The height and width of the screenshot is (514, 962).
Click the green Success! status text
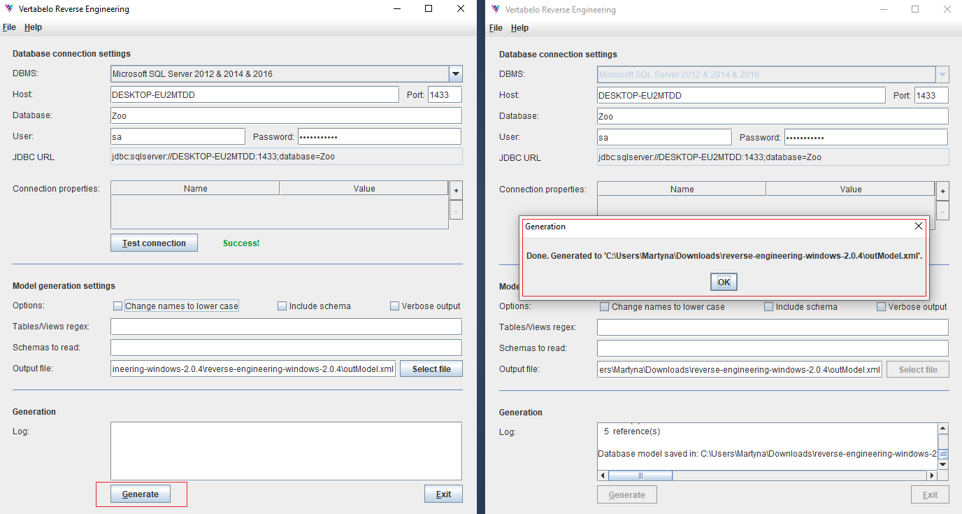point(241,243)
